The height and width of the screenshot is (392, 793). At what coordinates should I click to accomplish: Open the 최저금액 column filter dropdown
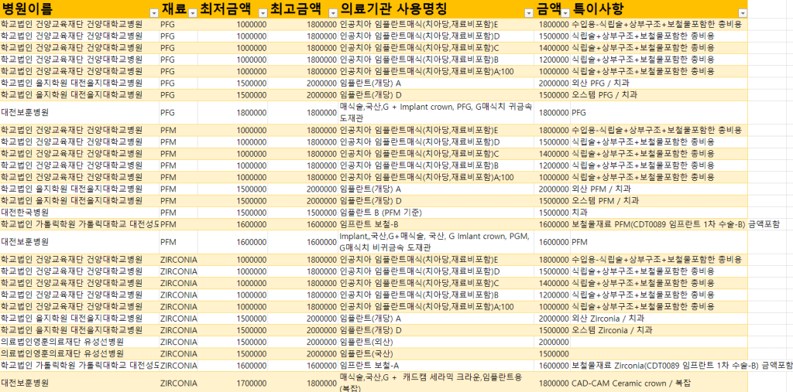point(263,14)
